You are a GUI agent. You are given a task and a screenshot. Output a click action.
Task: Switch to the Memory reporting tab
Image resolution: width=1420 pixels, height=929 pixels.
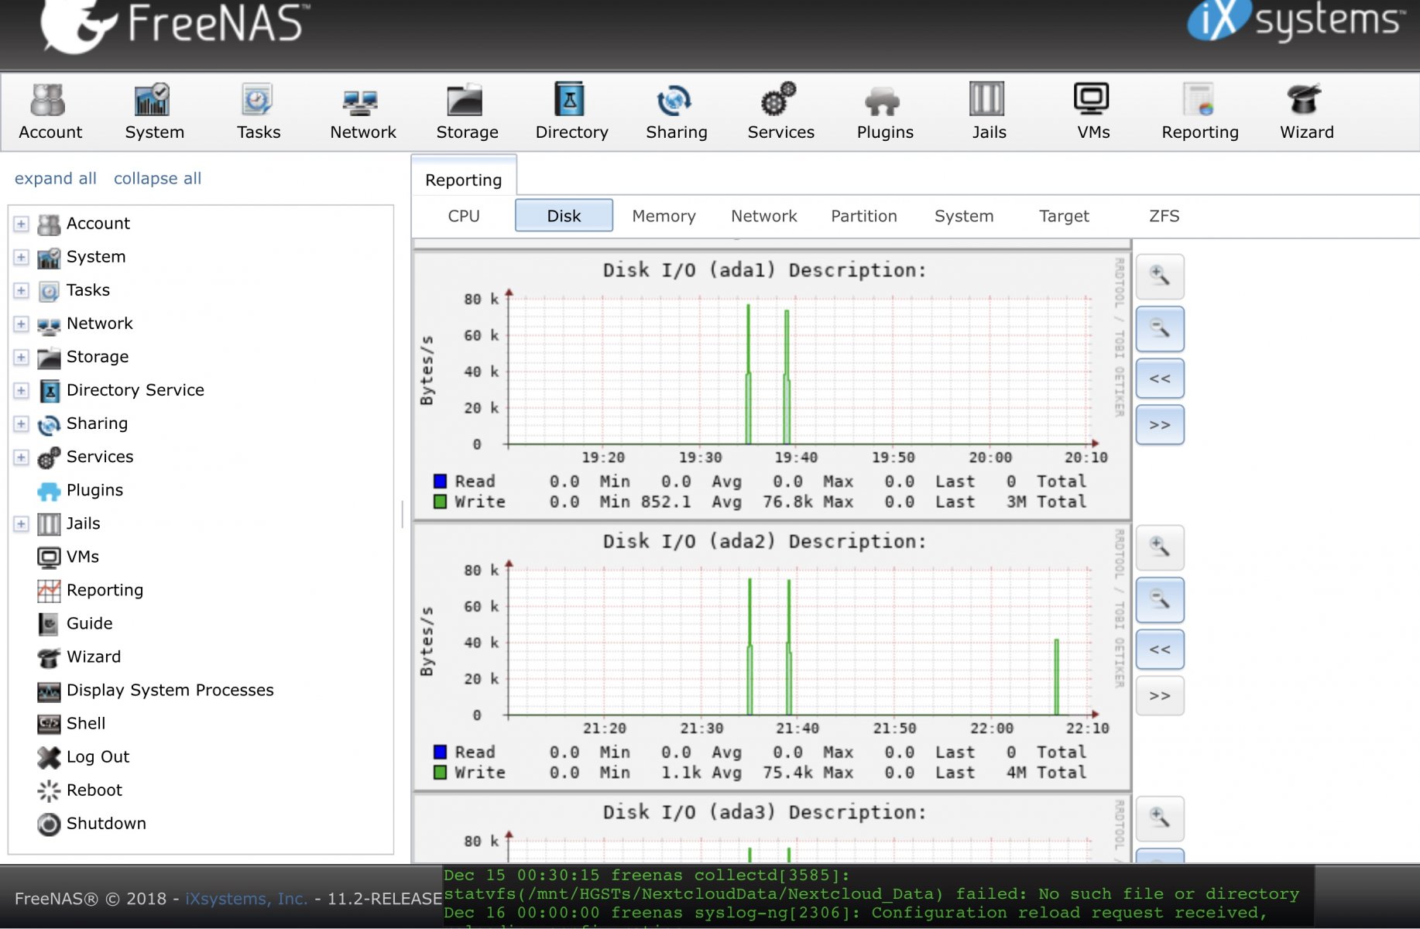pyautogui.click(x=664, y=216)
